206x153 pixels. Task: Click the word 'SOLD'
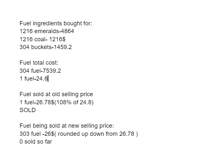(28, 110)
